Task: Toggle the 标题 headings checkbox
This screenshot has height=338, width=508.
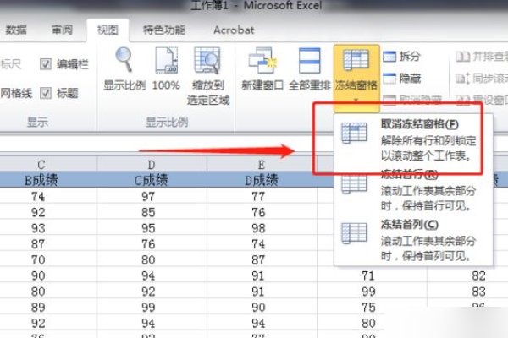Action: 46,93
